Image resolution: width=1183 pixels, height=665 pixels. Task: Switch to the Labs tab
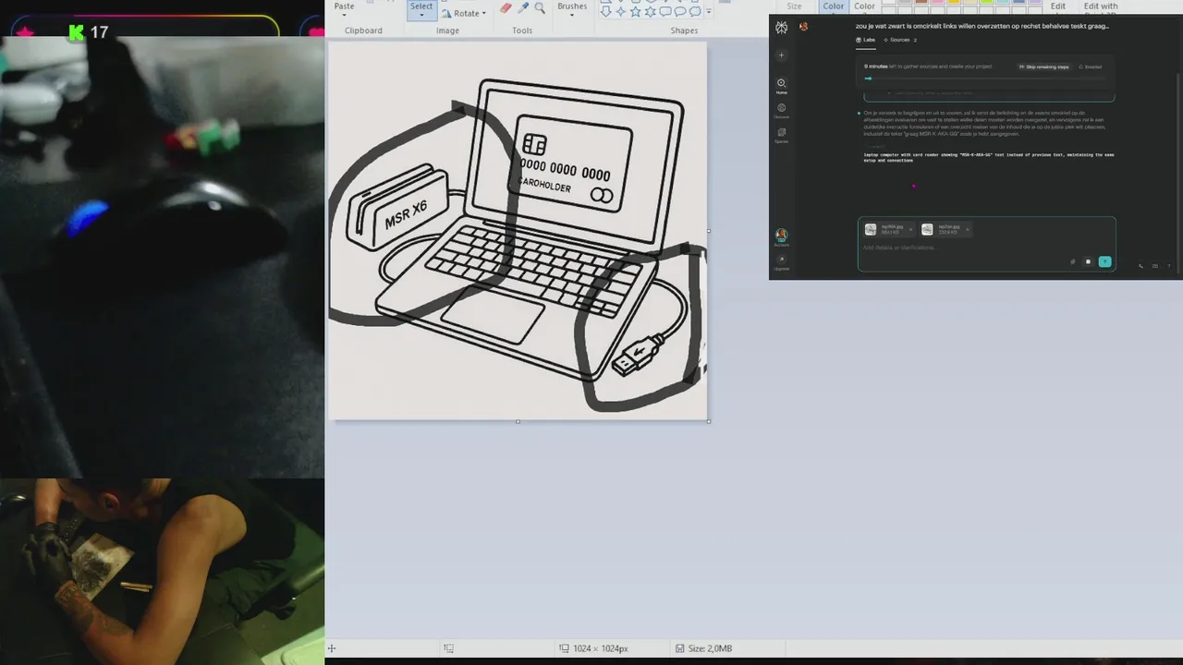click(865, 40)
